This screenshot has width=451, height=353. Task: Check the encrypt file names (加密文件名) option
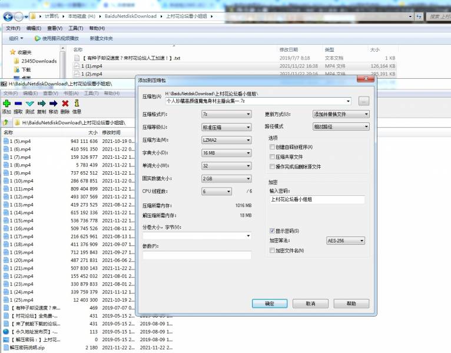[x=272, y=251]
